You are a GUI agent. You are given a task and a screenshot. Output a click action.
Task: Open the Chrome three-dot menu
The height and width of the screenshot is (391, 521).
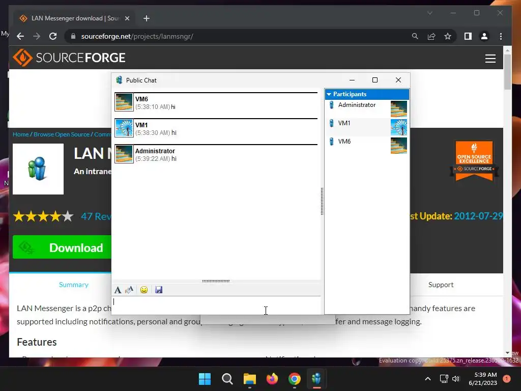click(x=501, y=36)
